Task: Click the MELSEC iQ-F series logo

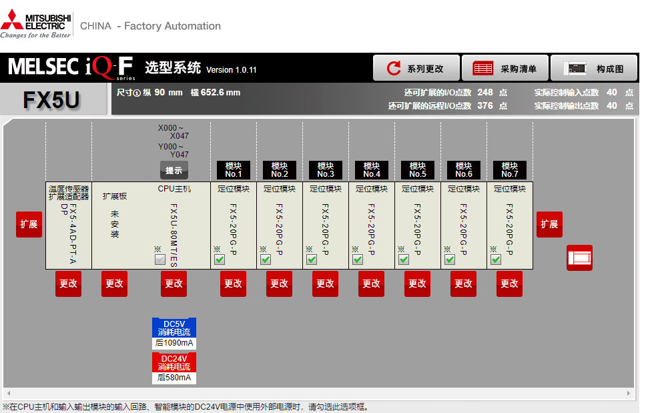Action: point(71,68)
